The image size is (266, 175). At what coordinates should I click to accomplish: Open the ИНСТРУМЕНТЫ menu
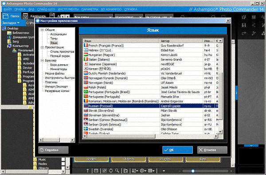point(68,9)
